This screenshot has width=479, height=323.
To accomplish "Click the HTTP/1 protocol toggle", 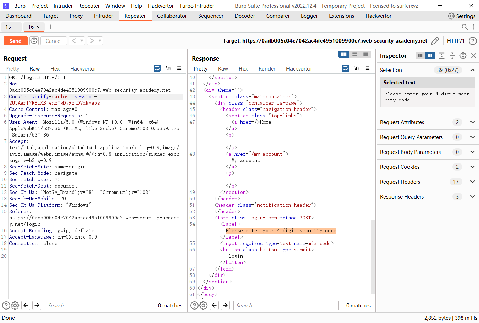I will click(456, 41).
